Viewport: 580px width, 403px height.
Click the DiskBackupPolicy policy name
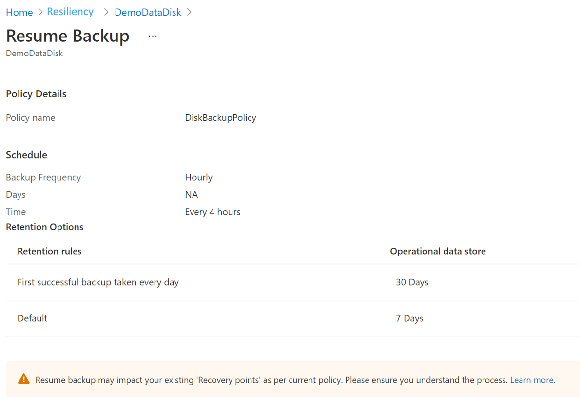tap(220, 117)
